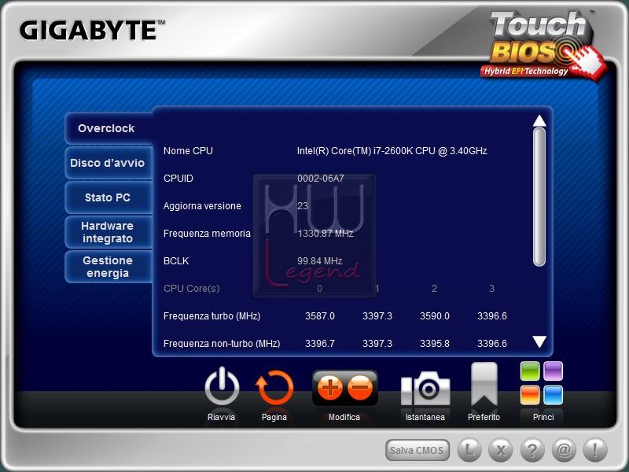Click the BCLK value 99.84 MHz
The image size is (629, 472).
click(x=320, y=261)
